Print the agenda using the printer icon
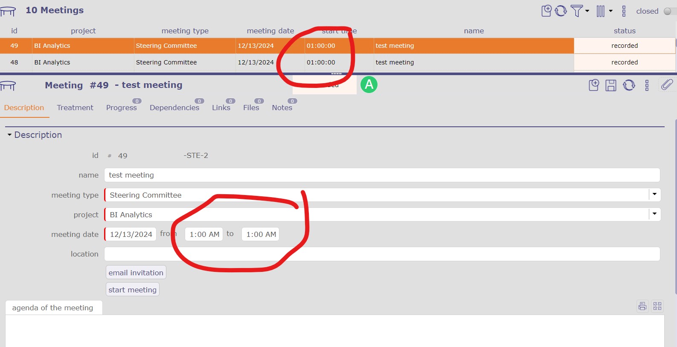 coord(642,306)
